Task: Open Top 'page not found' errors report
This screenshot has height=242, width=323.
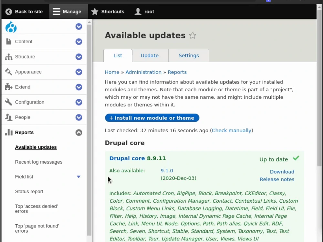Action: pos(37,228)
